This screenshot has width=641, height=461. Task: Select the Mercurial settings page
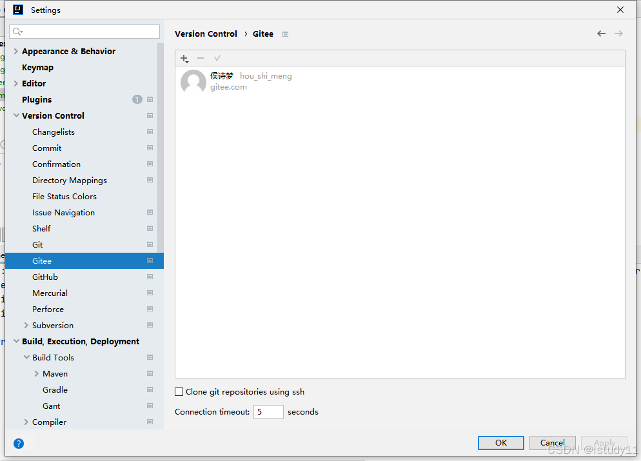pyautogui.click(x=50, y=293)
